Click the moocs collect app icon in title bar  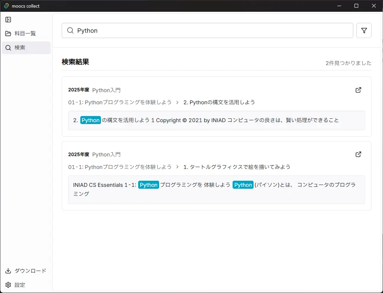click(x=6, y=6)
